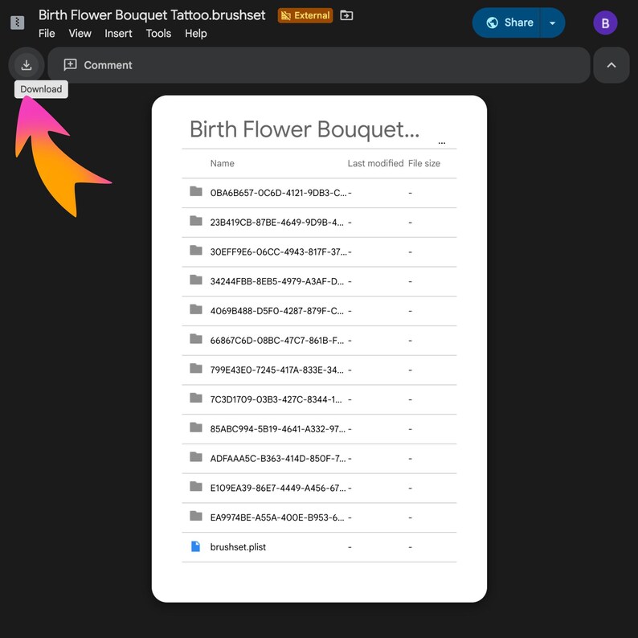This screenshot has height=638, width=638.
Task: Open the Help menu
Action: click(196, 34)
